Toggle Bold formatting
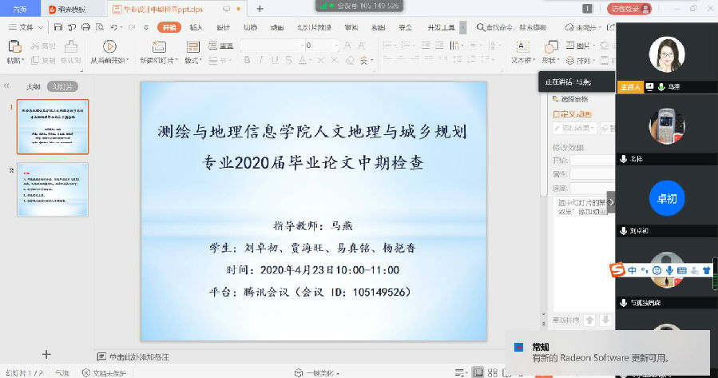This screenshot has height=378, width=718. 248,60
